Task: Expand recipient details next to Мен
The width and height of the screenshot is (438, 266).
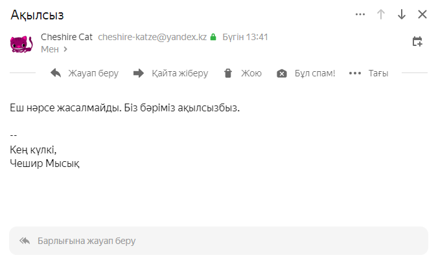Action: point(65,49)
